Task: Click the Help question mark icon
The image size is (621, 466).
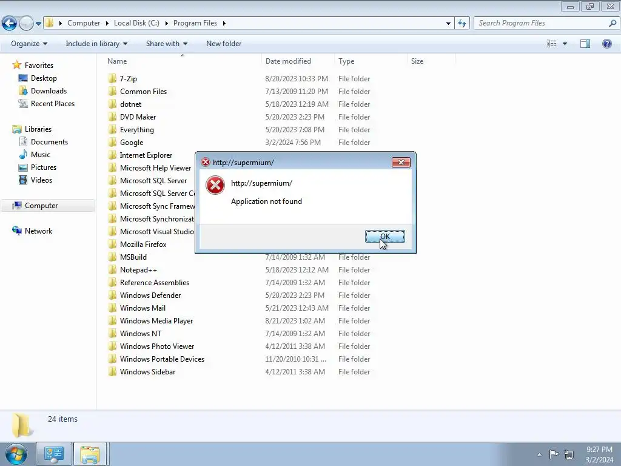Action: click(606, 44)
